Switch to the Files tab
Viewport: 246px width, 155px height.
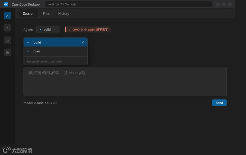[46, 14]
